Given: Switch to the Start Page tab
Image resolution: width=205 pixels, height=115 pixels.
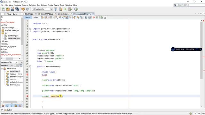Looking at the screenshot, I should [x=29, y=14].
